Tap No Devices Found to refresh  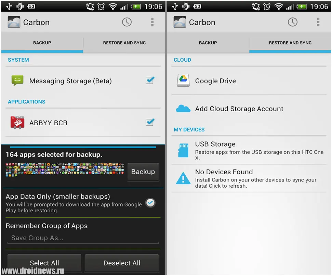[x=249, y=178]
